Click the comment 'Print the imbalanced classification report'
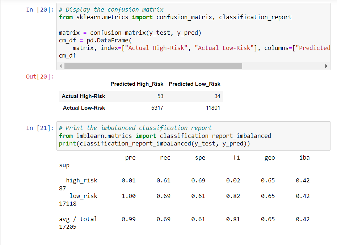Image resolution: width=337 pixels, height=245 pixels. pos(135,128)
